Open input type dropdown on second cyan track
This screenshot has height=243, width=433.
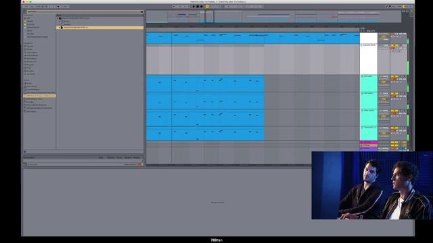point(384,94)
